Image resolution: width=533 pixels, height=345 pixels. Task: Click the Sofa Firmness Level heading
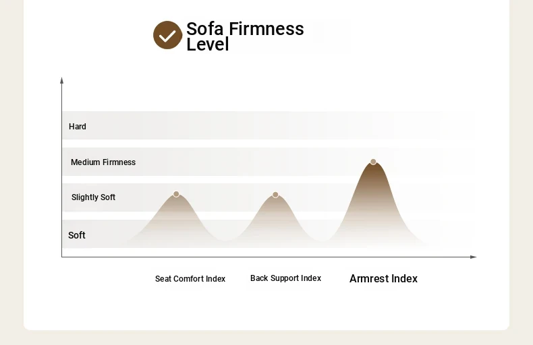(245, 36)
